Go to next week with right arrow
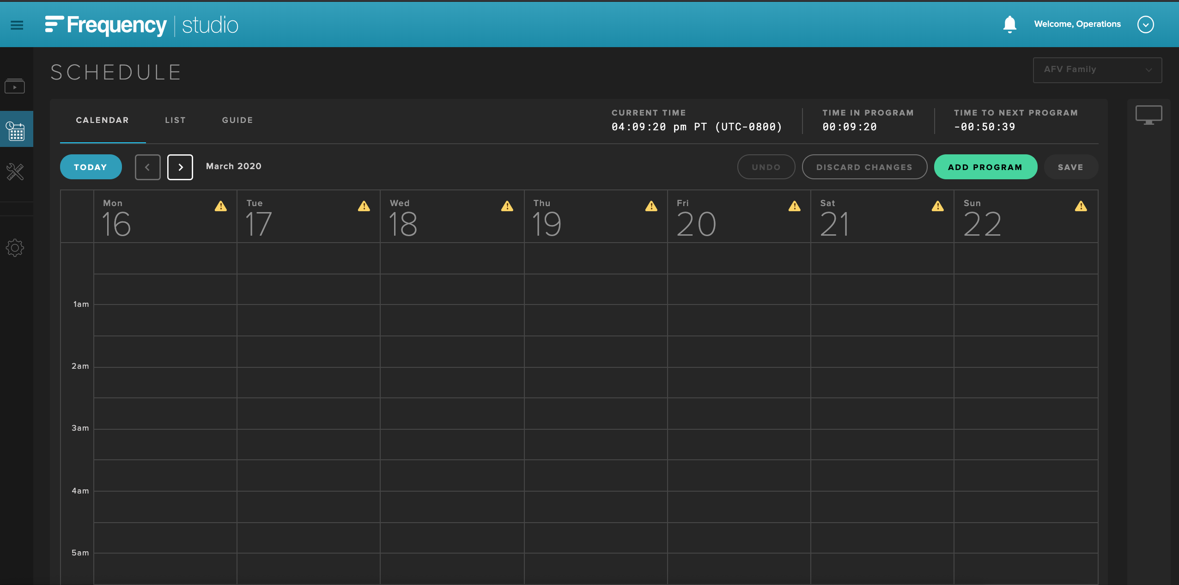 coord(180,167)
